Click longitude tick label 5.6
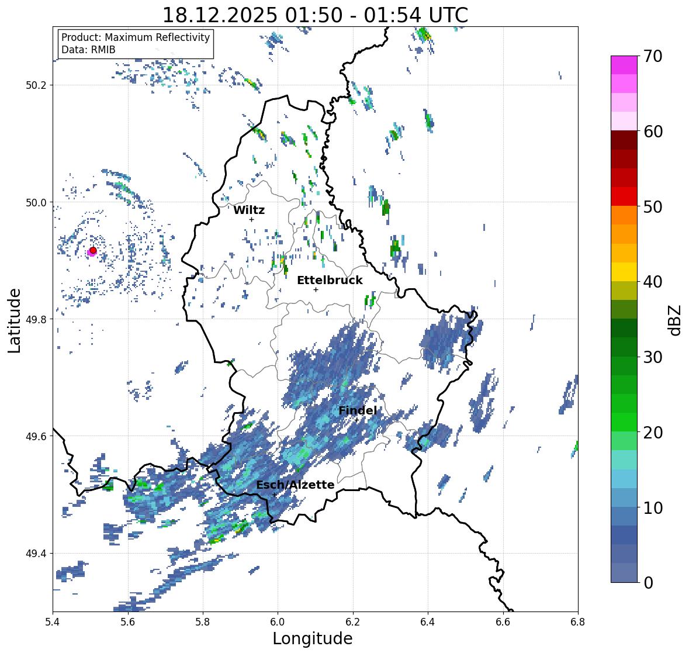This screenshot has height=653, width=689. pos(128,621)
